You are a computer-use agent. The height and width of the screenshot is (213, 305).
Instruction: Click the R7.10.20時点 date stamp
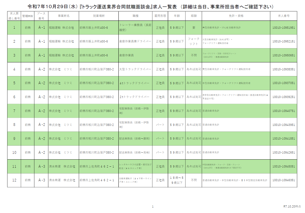coord(292,207)
